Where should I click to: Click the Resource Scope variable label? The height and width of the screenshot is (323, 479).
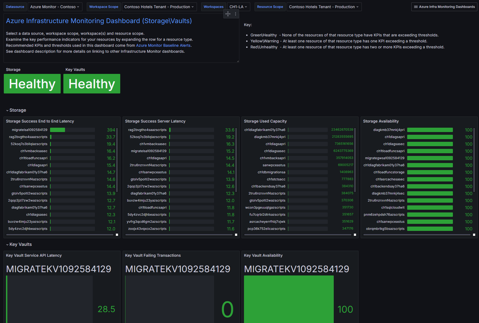point(270,7)
